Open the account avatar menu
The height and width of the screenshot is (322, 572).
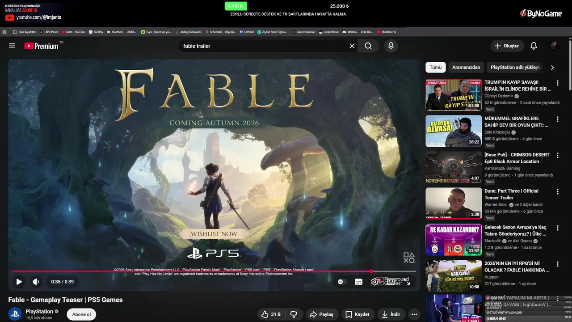coord(554,46)
